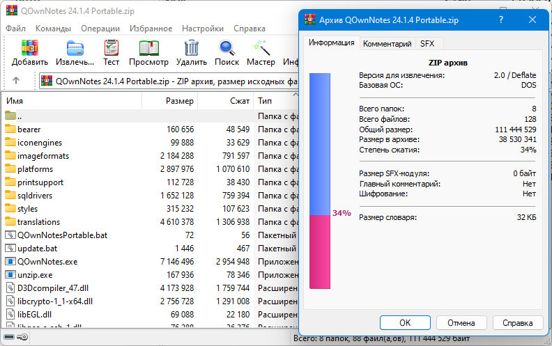
Task: Click the Отмена cancel button
Action: coord(461,323)
